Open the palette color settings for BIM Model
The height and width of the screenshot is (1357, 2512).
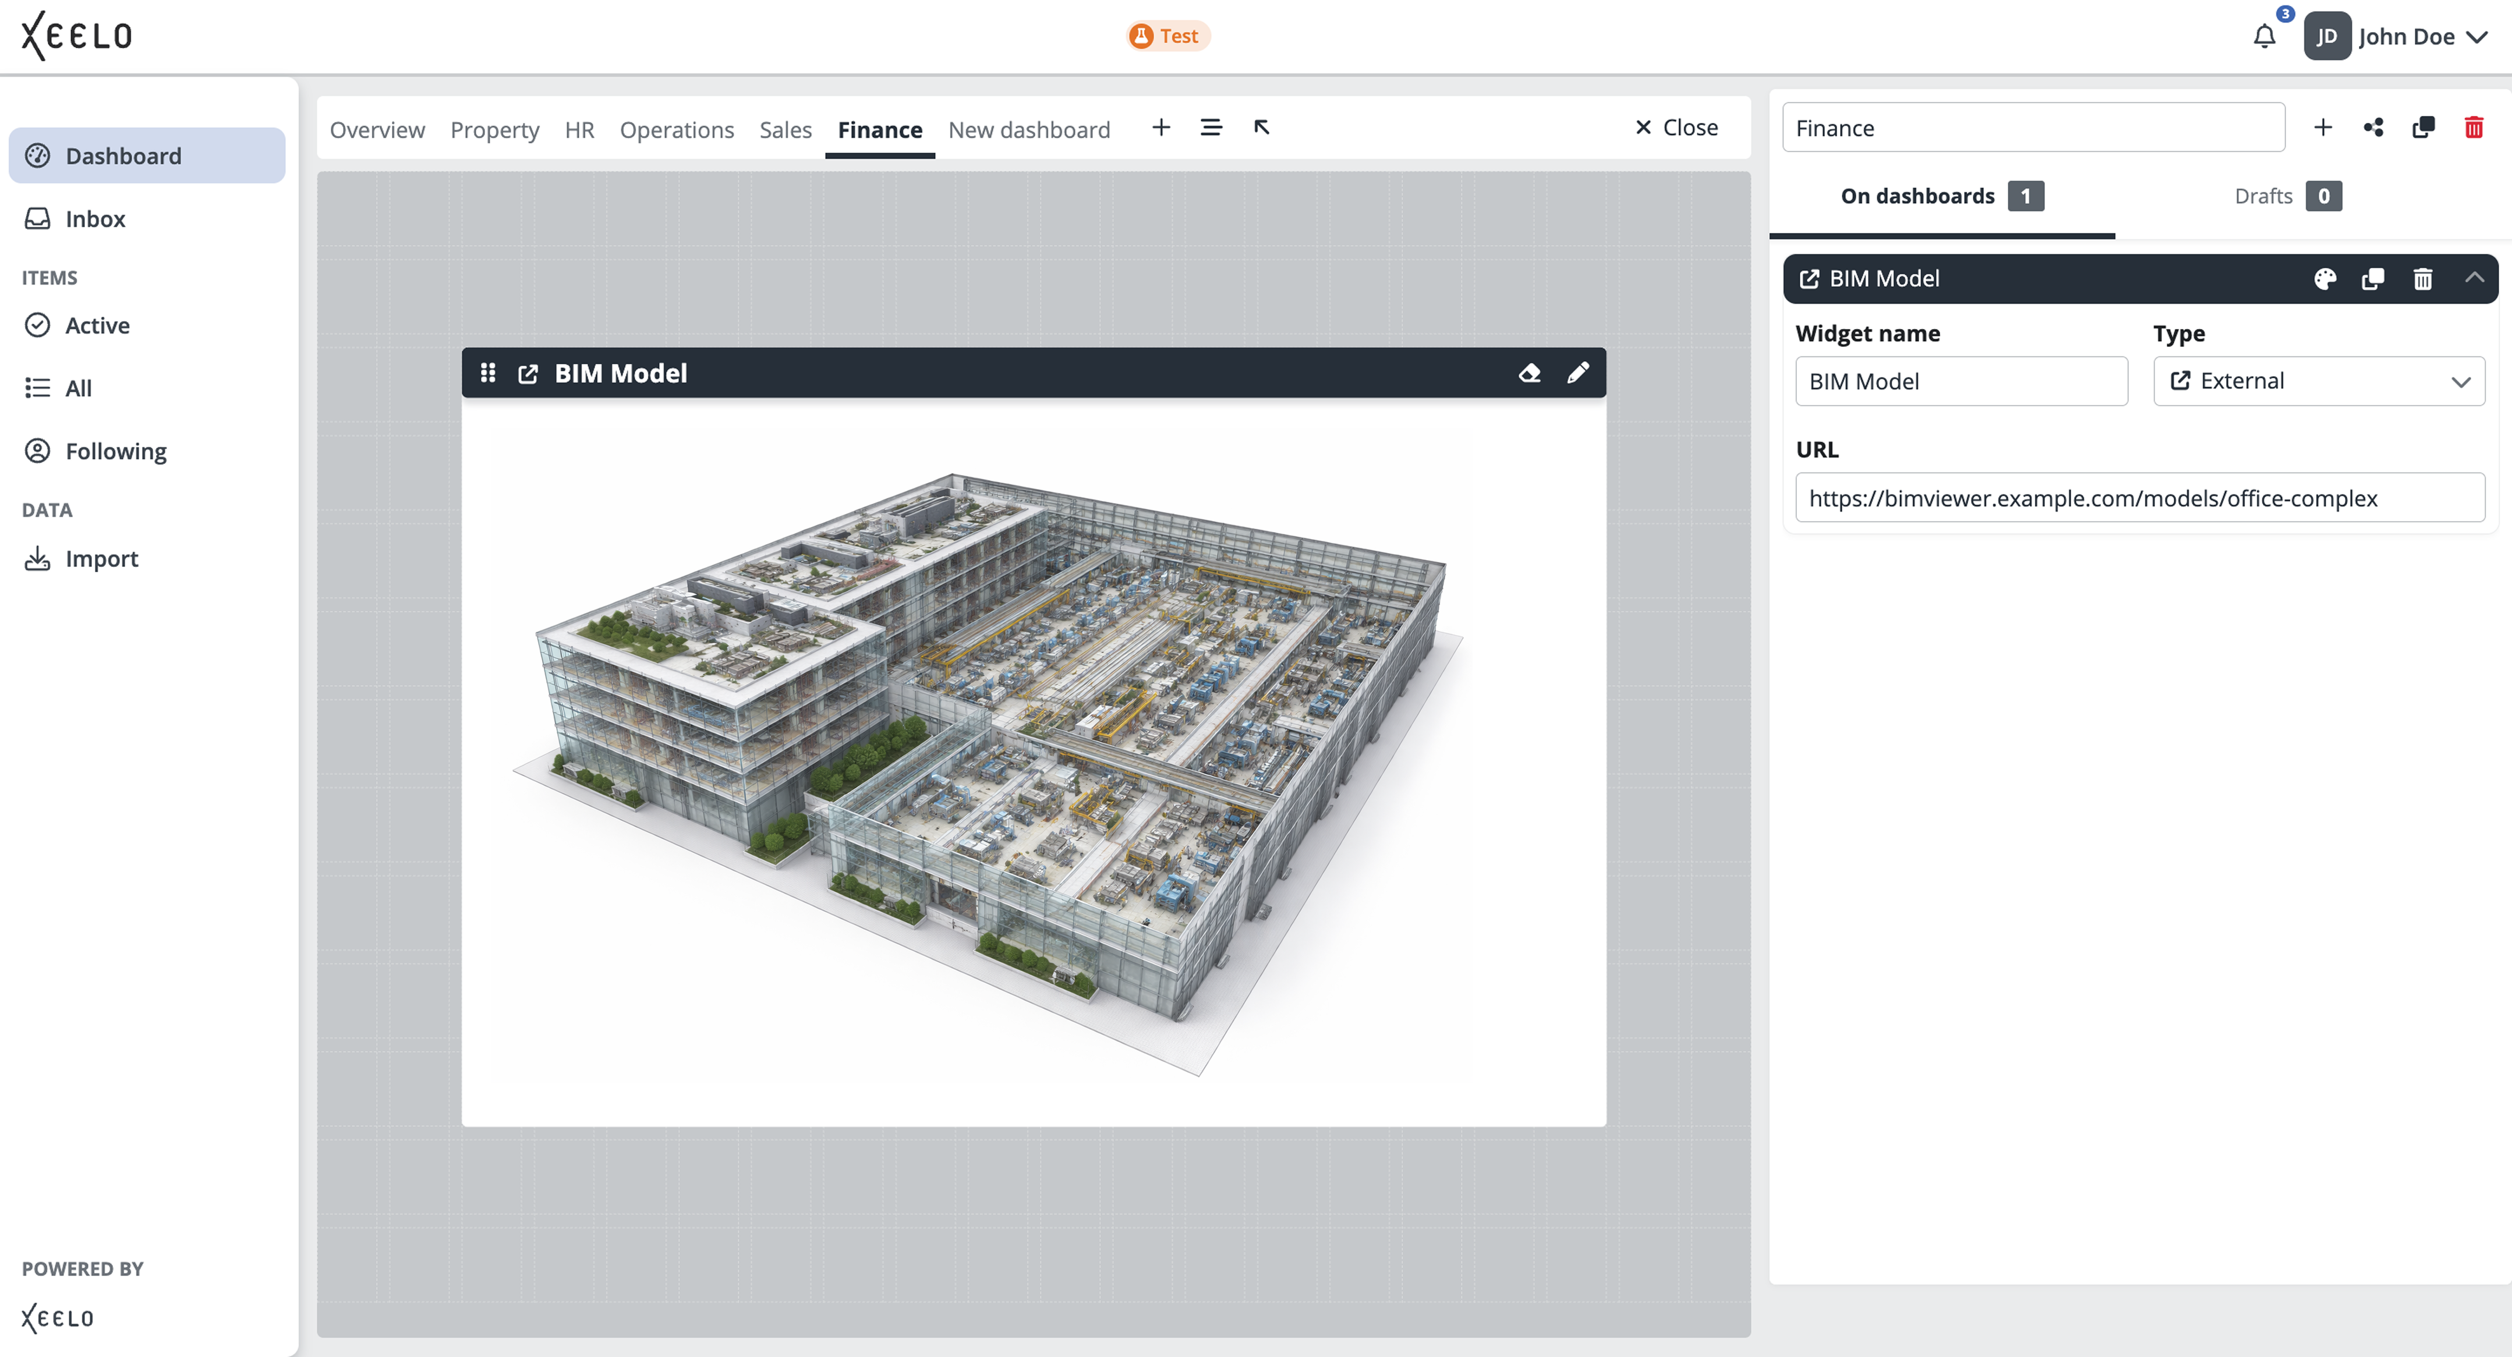click(2325, 280)
